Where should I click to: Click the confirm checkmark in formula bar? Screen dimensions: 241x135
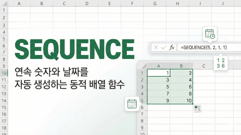coord(164,47)
